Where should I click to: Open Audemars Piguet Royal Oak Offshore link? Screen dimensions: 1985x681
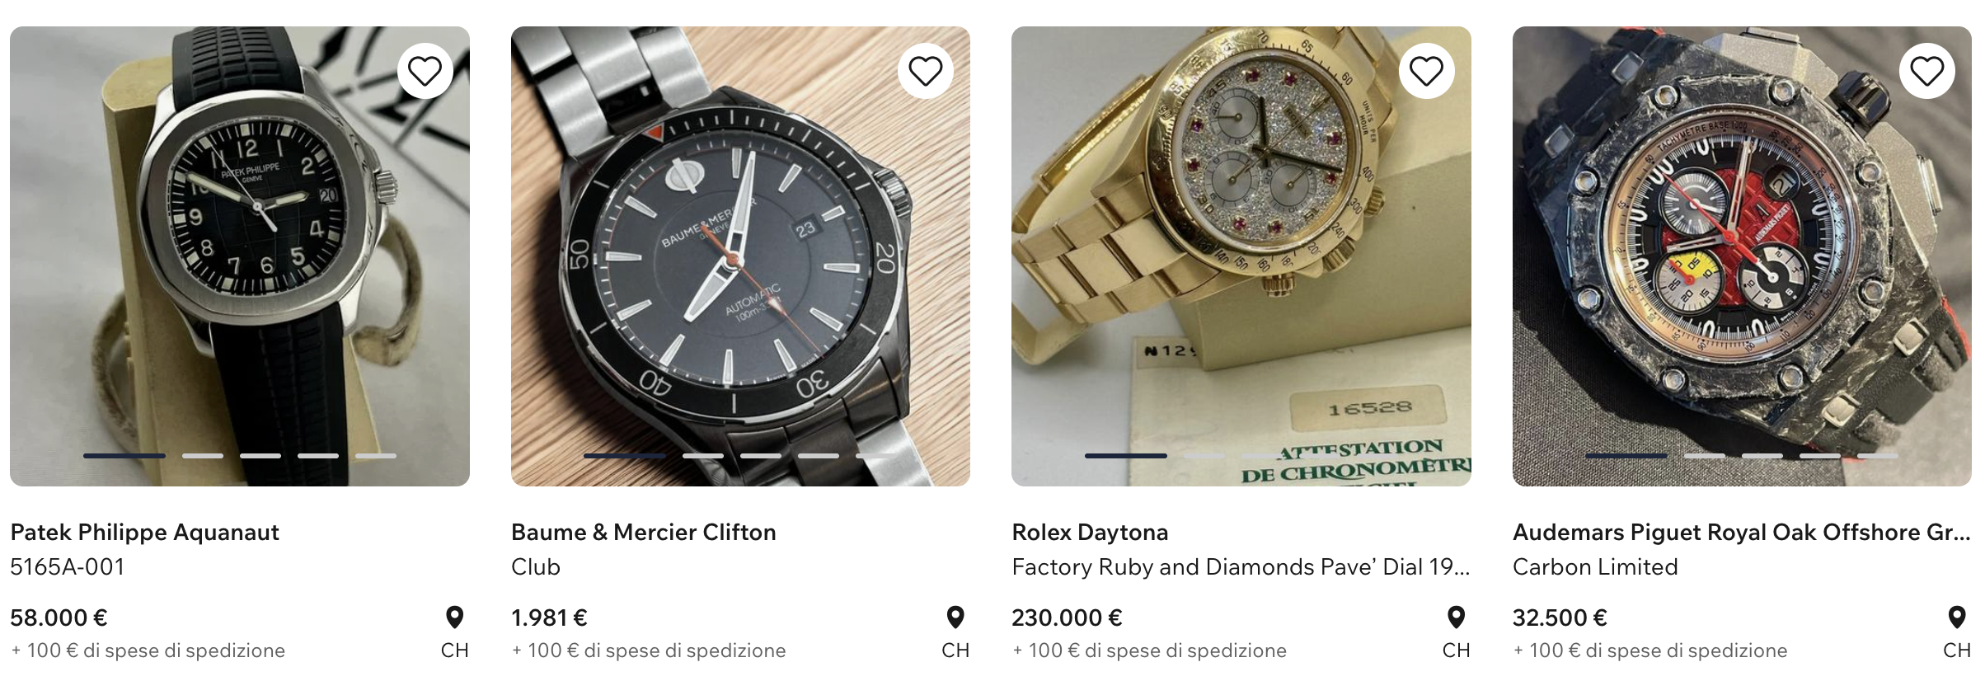tap(1739, 533)
